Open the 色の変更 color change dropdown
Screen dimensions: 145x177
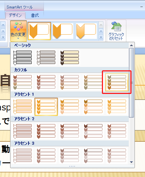coord(18,31)
